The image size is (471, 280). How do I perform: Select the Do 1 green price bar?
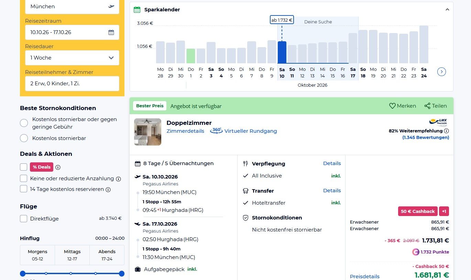191,56
